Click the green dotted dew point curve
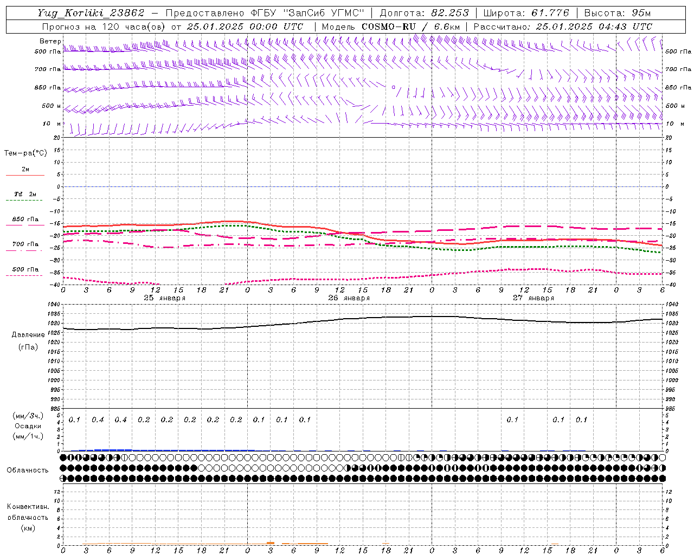This screenshot has width=694, height=555. [x=363, y=238]
